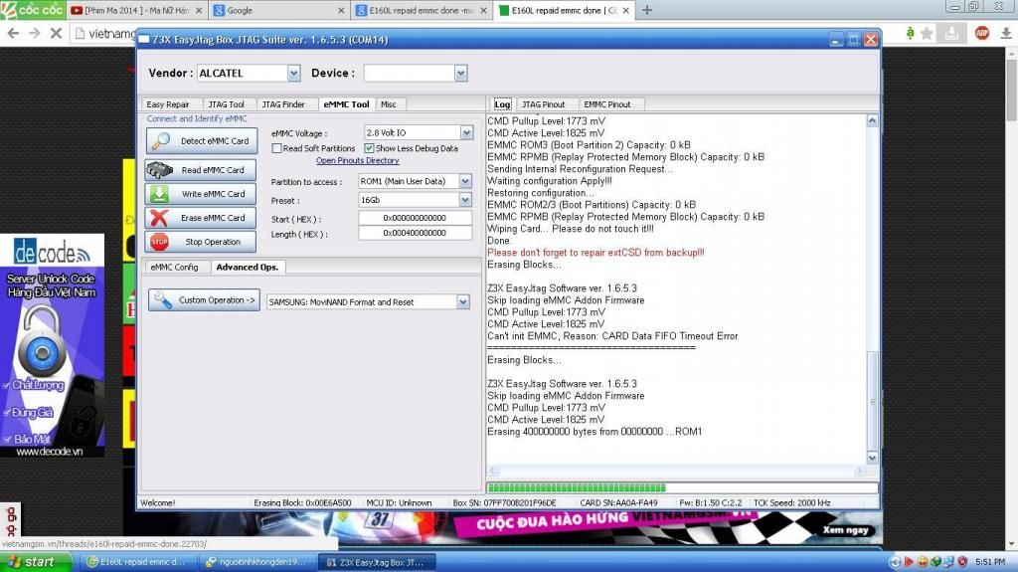The width and height of the screenshot is (1018, 572).
Task: Click the green translate icon in address bar
Action: (910, 33)
